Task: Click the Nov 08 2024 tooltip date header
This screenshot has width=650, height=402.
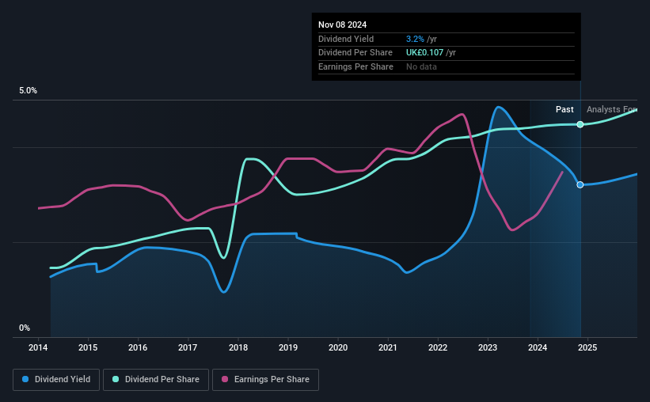Action: click(342, 25)
